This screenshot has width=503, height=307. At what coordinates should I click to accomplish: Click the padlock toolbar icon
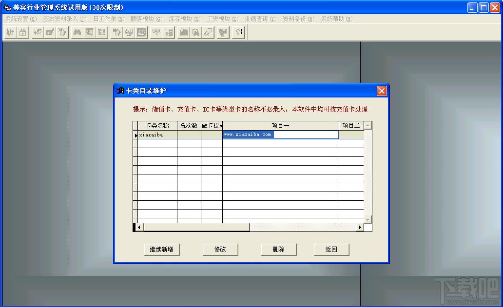[23, 32]
